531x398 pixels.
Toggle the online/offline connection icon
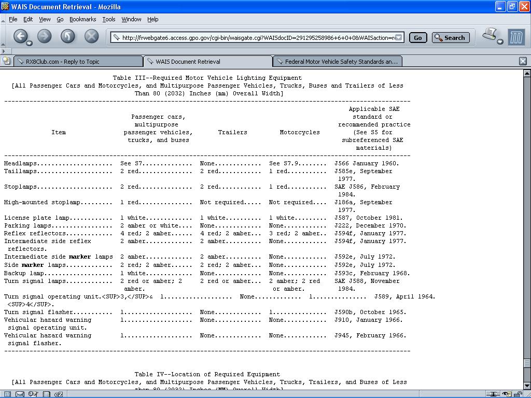(x=493, y=394)
